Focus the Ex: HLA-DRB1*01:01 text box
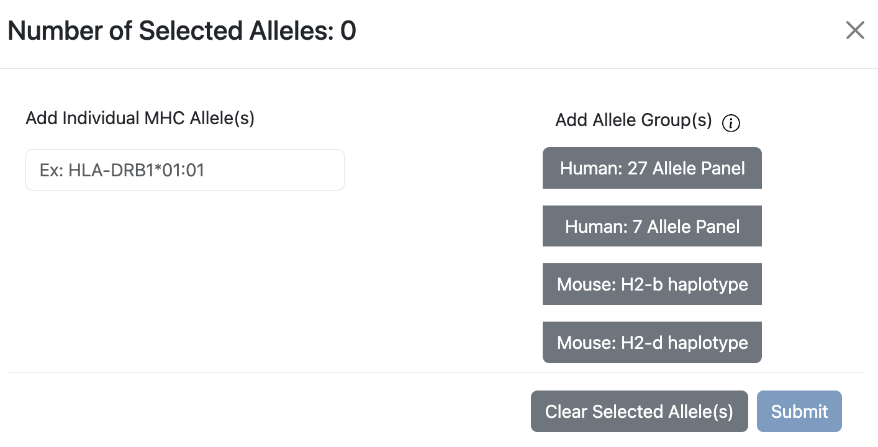878x447 pixels. pyautogui.click(x=184, y=169)
